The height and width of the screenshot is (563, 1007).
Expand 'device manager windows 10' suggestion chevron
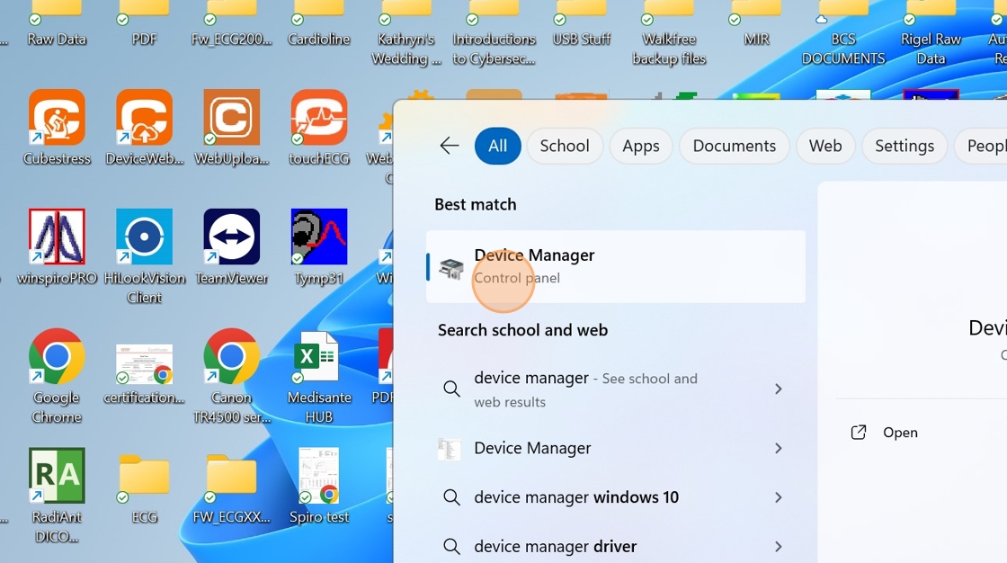[x=778, y=497]
